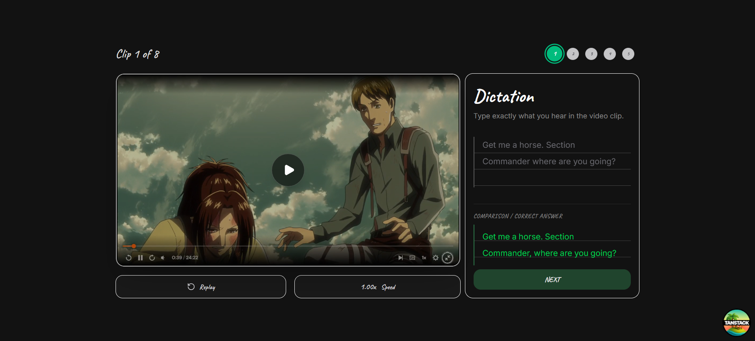Click the green "Commander, where are you going?" line
This screenshot has height=341, width=755.
coord(549,253)
